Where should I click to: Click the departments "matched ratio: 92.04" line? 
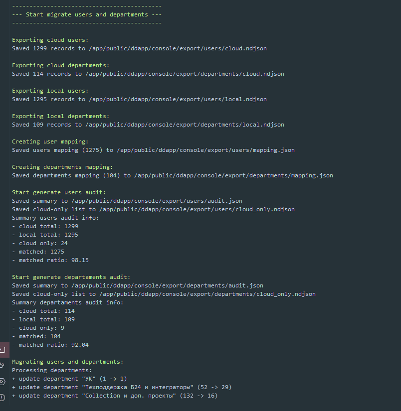[x=50, y=345]
